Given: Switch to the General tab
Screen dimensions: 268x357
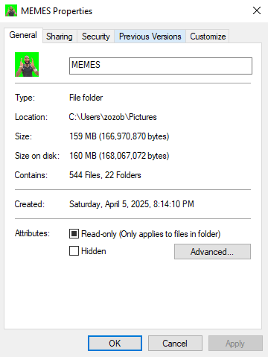Looking at the screenshot, I should coord(23,35).
